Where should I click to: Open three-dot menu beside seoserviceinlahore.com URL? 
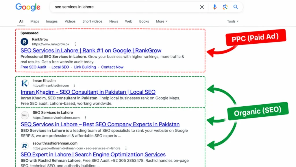[85, 118]
